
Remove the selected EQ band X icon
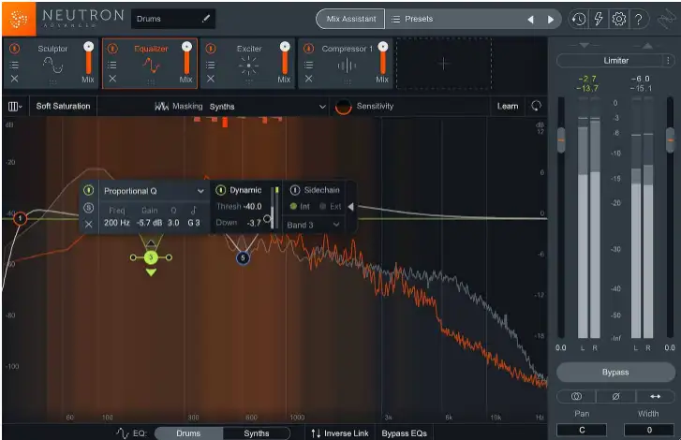tap(89, 224)
